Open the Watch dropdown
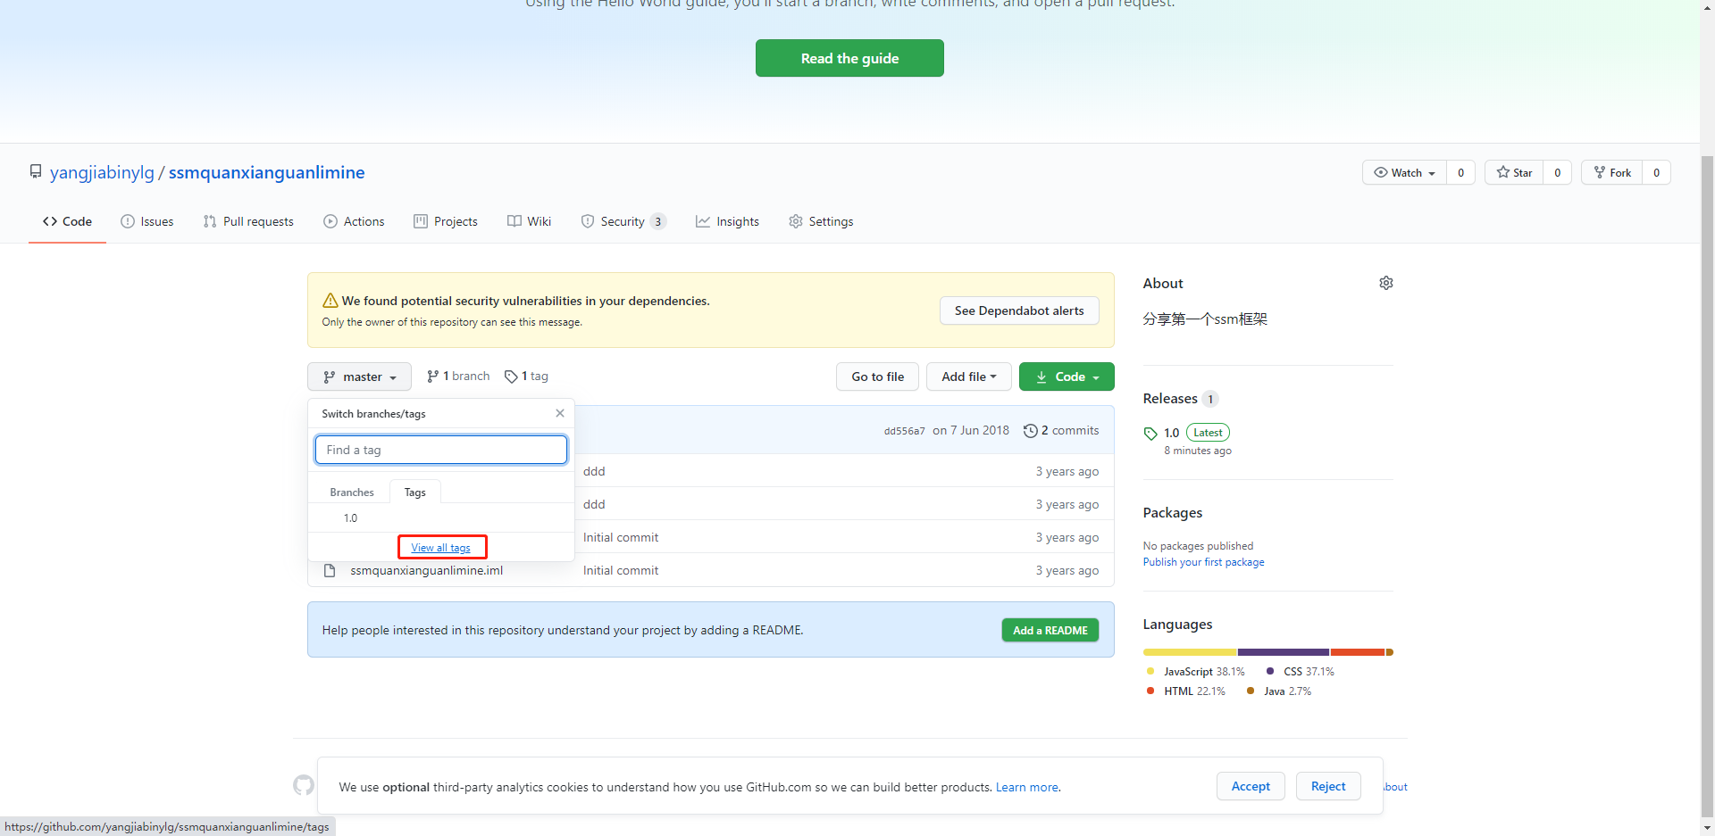This screenshot has width=1715, height=836. tap(1404, 172)
